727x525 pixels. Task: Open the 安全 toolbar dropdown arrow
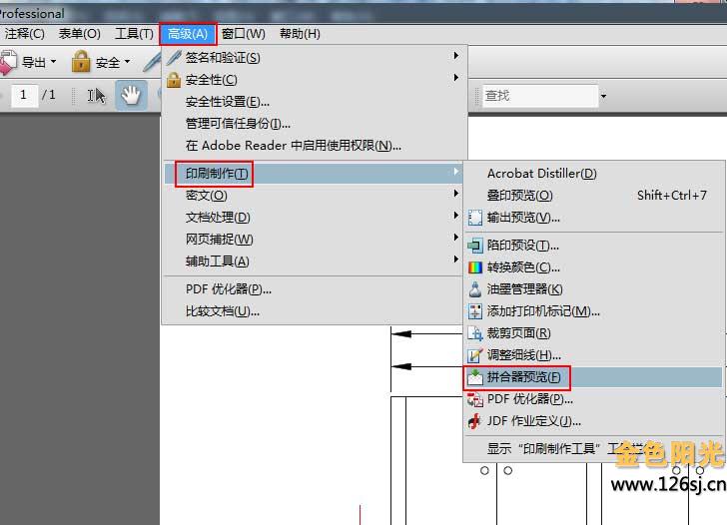pyautogui.click(x=127, y=62)
